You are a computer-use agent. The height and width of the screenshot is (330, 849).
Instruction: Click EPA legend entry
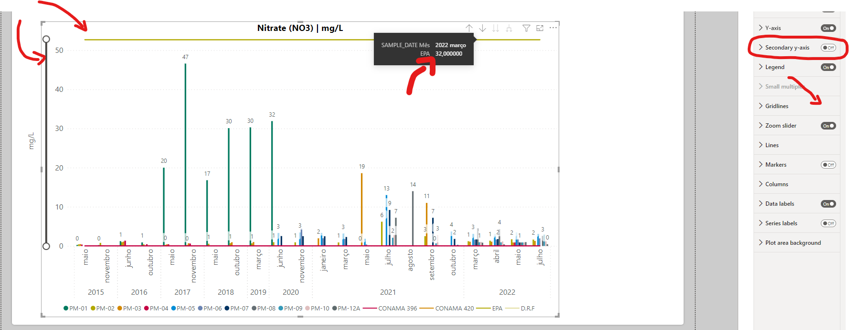coord(490,309)
